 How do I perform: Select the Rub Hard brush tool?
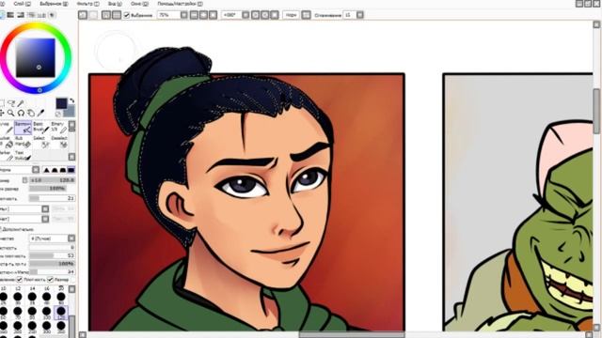(23, 142)
